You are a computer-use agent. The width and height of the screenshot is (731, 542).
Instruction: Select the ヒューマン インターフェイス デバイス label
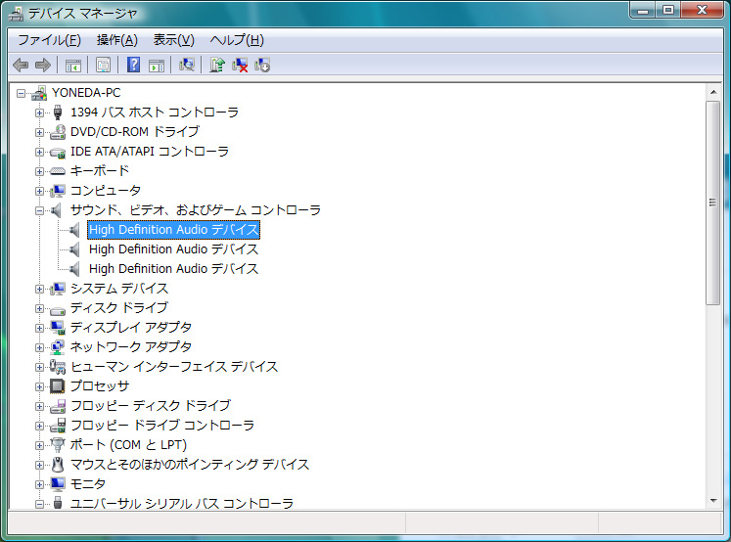coord(174,367)
